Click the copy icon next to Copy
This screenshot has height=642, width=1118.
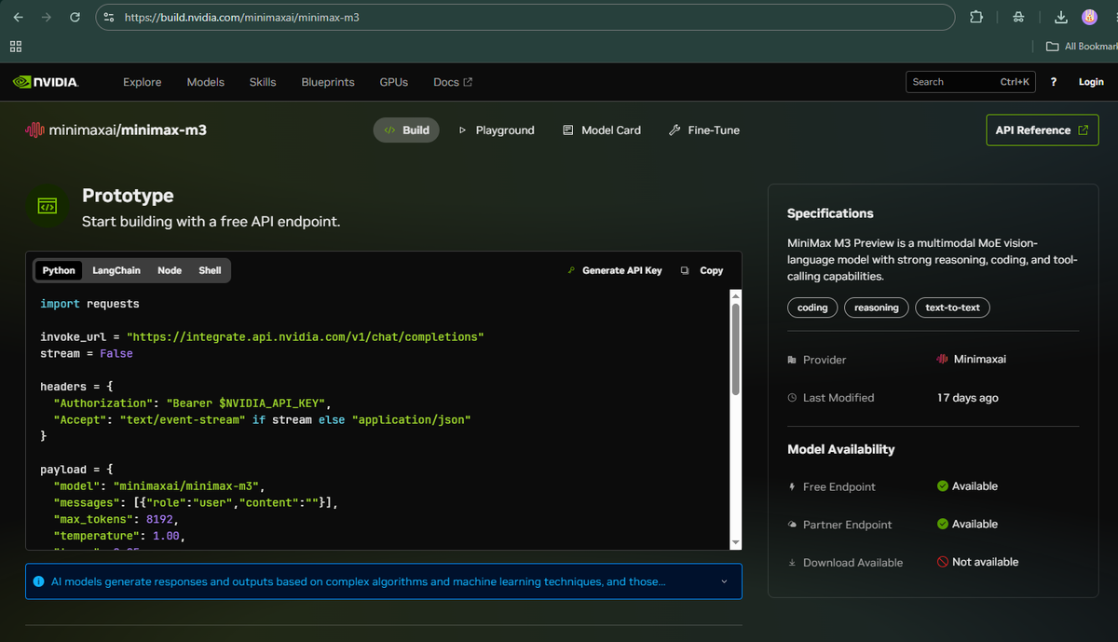click(x=685, y=270)
